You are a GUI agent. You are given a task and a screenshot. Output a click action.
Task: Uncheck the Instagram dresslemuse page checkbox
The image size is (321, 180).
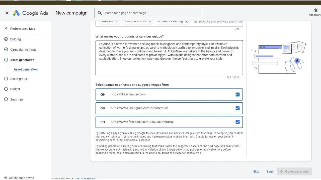click(237, 108)
